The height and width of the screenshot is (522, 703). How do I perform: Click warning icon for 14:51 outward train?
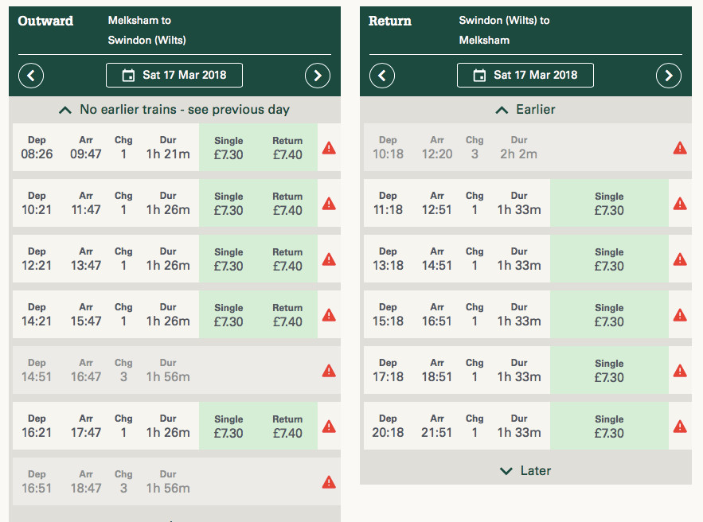(329, 370)
